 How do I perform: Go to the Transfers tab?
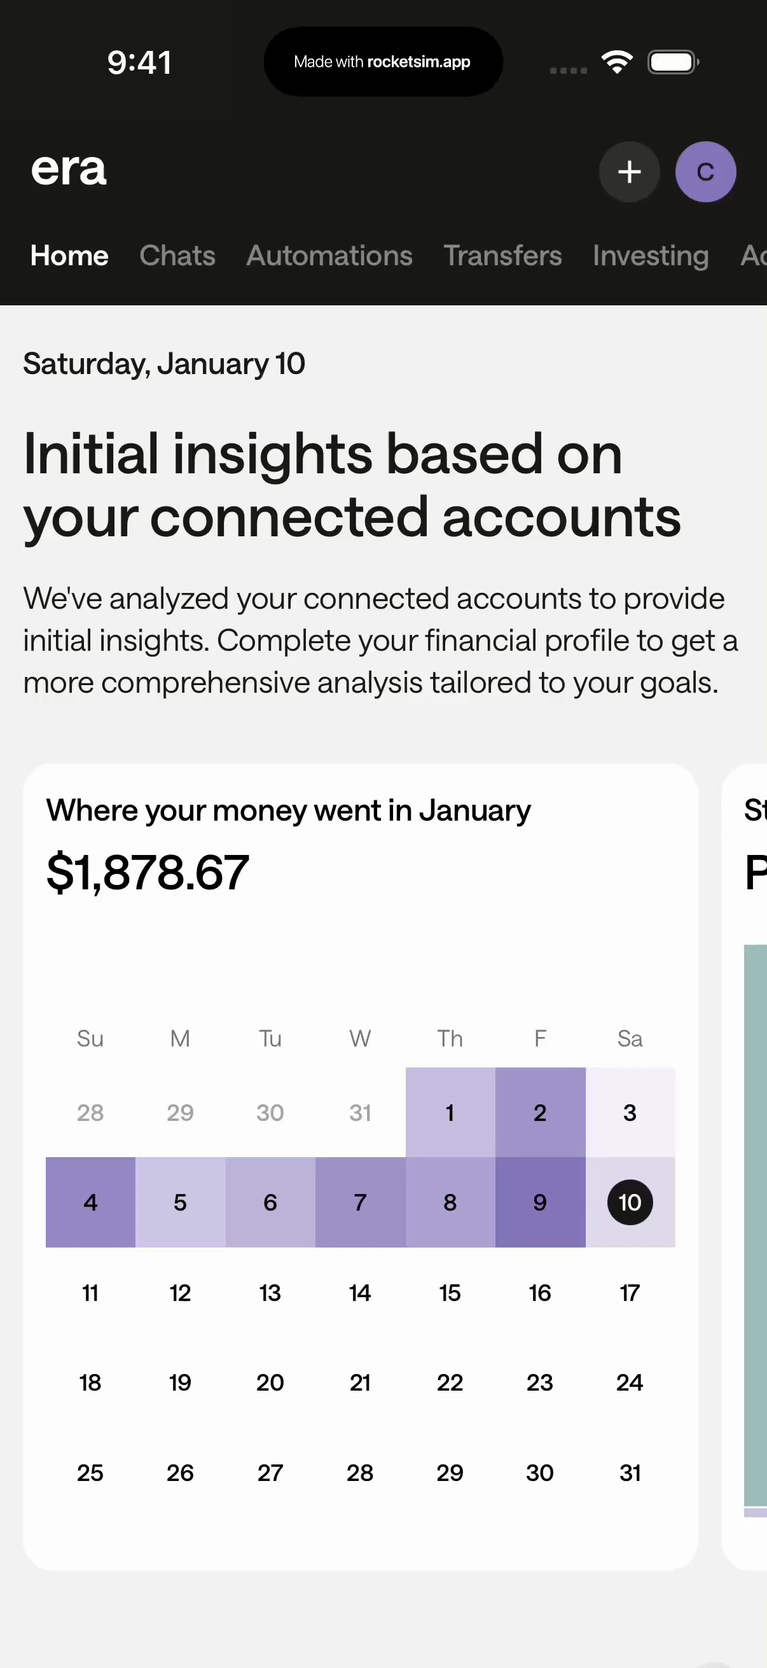pos(502,256)
